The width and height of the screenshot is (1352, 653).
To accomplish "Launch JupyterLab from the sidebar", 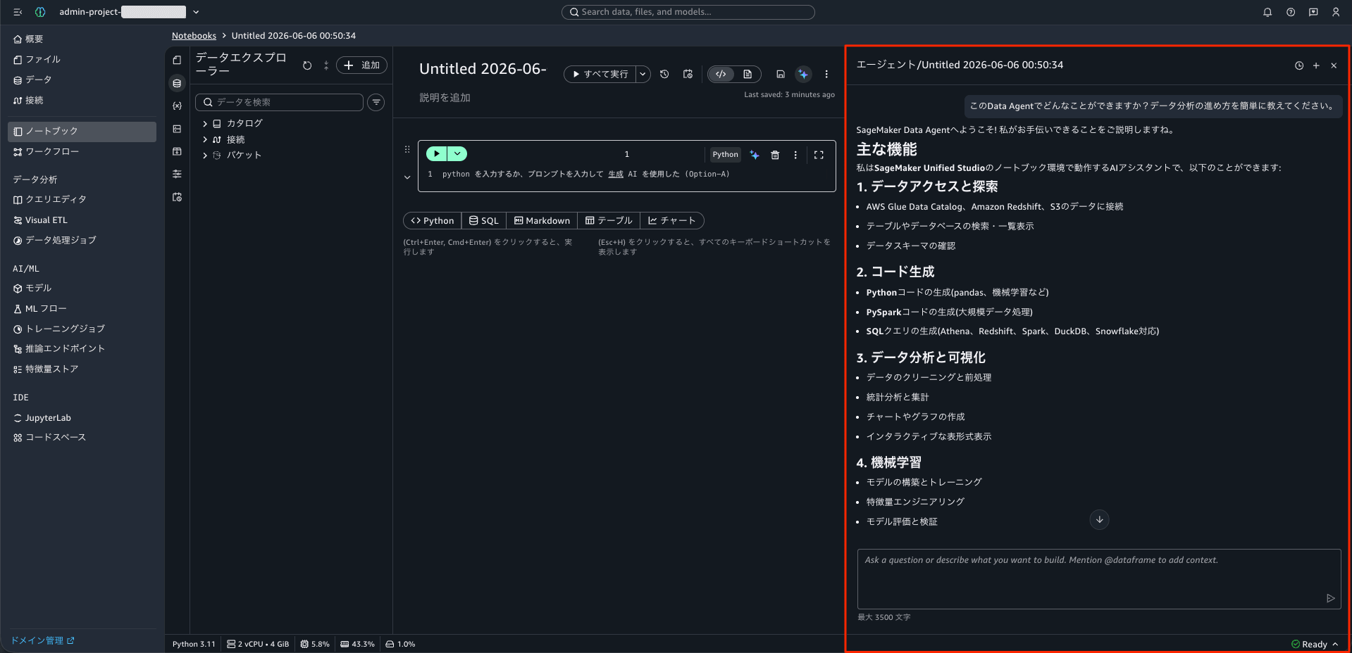I will [x=42, y=418].
